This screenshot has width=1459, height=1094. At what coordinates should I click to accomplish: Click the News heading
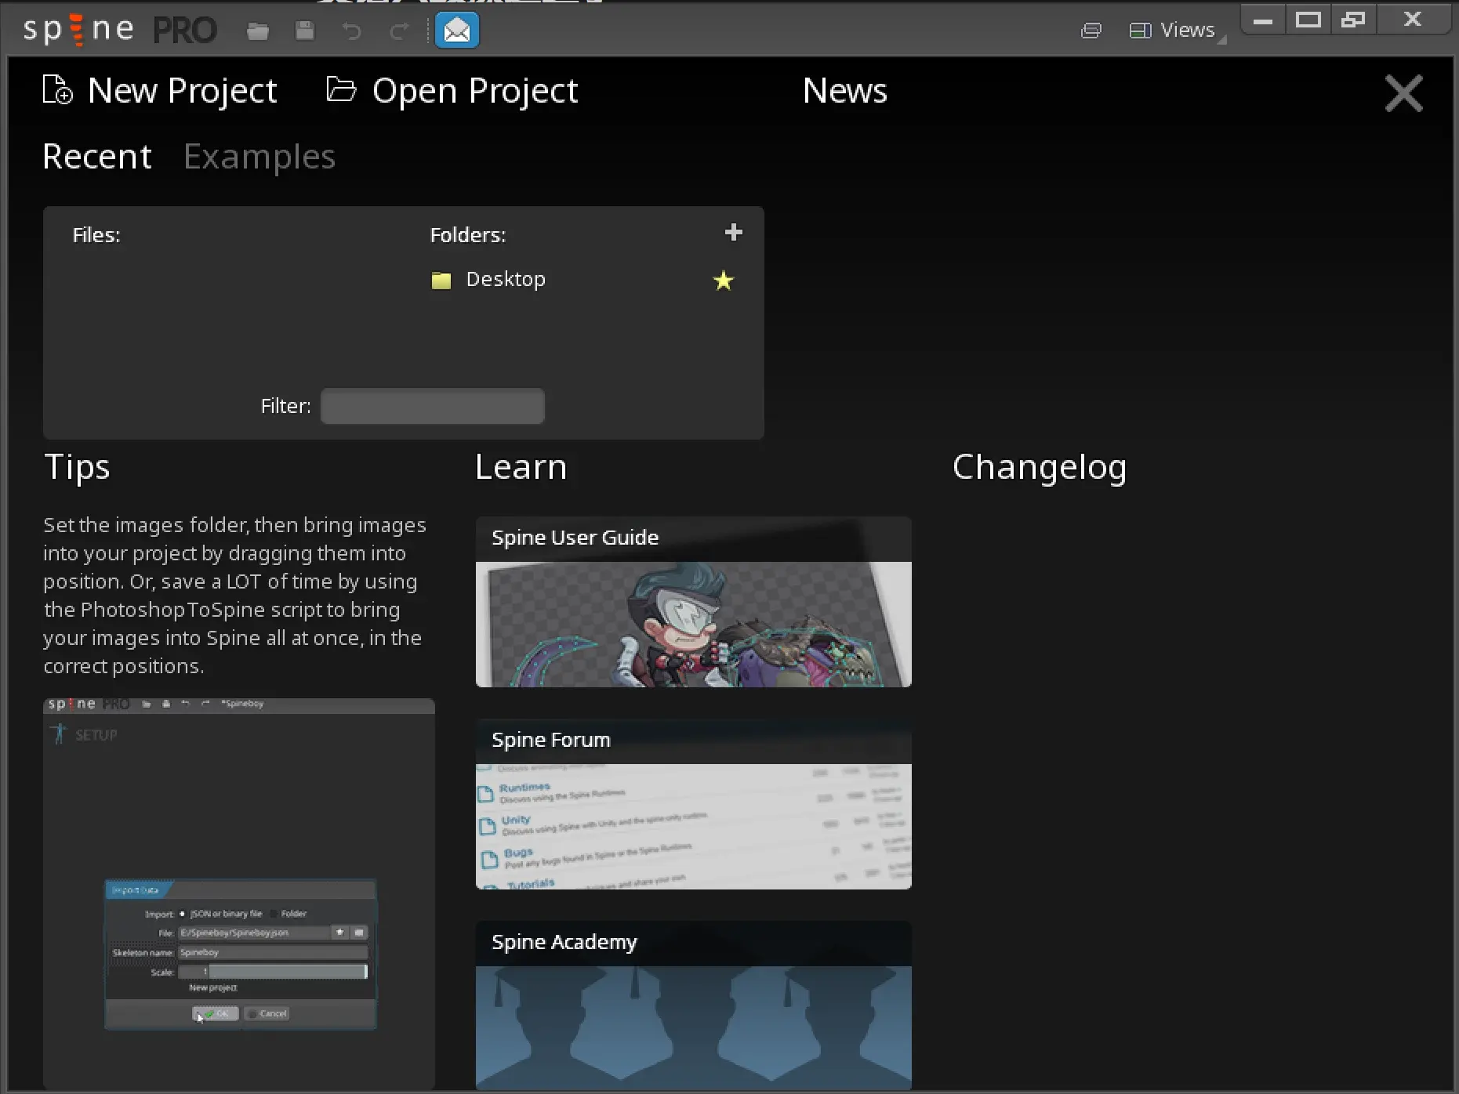click(x=845, y=91)
